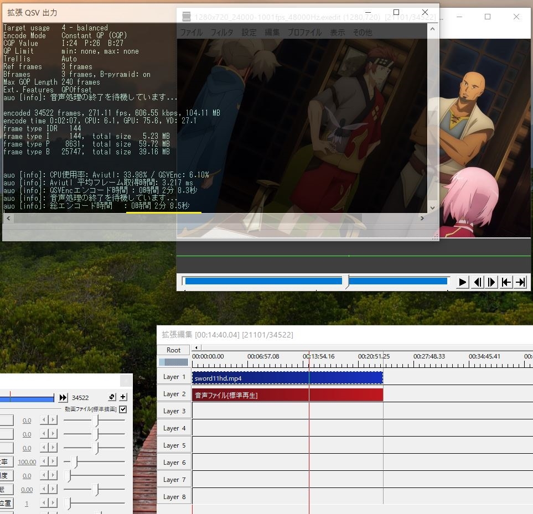Maximize the 拡張 QSV 出力 window
Screen dimensions: 533x514
click(396, 12)
